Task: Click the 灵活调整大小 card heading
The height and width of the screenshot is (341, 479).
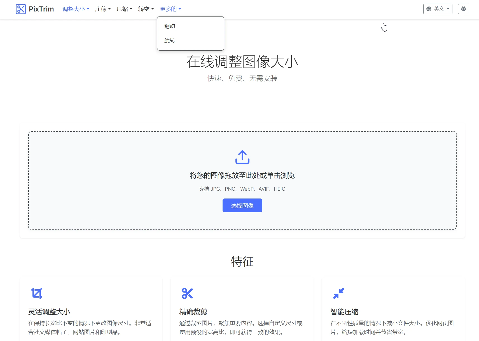Action: pos(49,312)
